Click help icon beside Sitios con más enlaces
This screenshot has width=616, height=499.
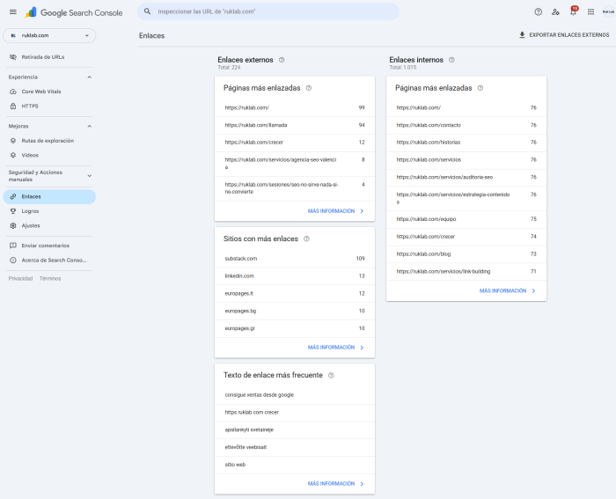pyautogui.click(x=307, y=238)
